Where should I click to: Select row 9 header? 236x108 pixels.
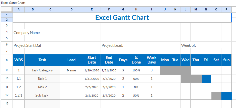coord(7,70)
